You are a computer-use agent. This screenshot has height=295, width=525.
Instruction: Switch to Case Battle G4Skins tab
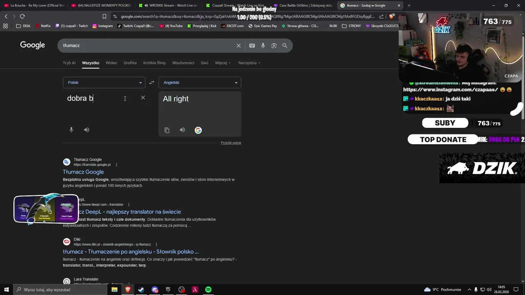pos(303,5)
